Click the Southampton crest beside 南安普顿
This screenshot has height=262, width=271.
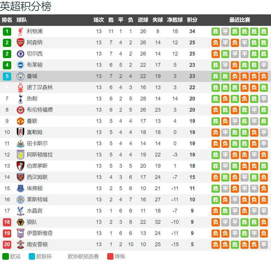click(20, 244)
